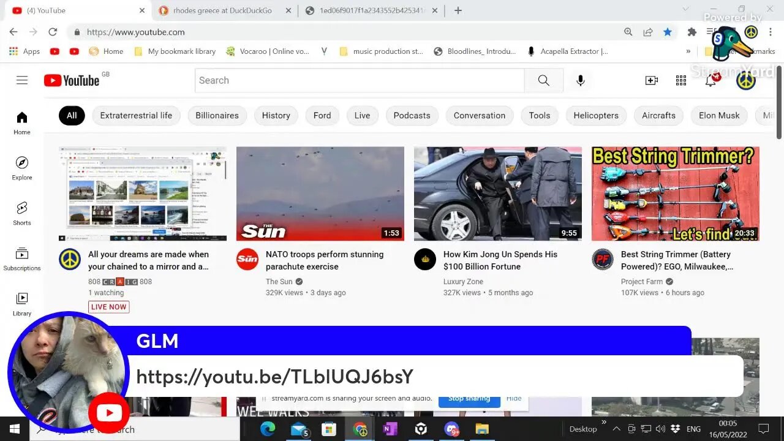Select the Billionaires chip

pos(217,115)
